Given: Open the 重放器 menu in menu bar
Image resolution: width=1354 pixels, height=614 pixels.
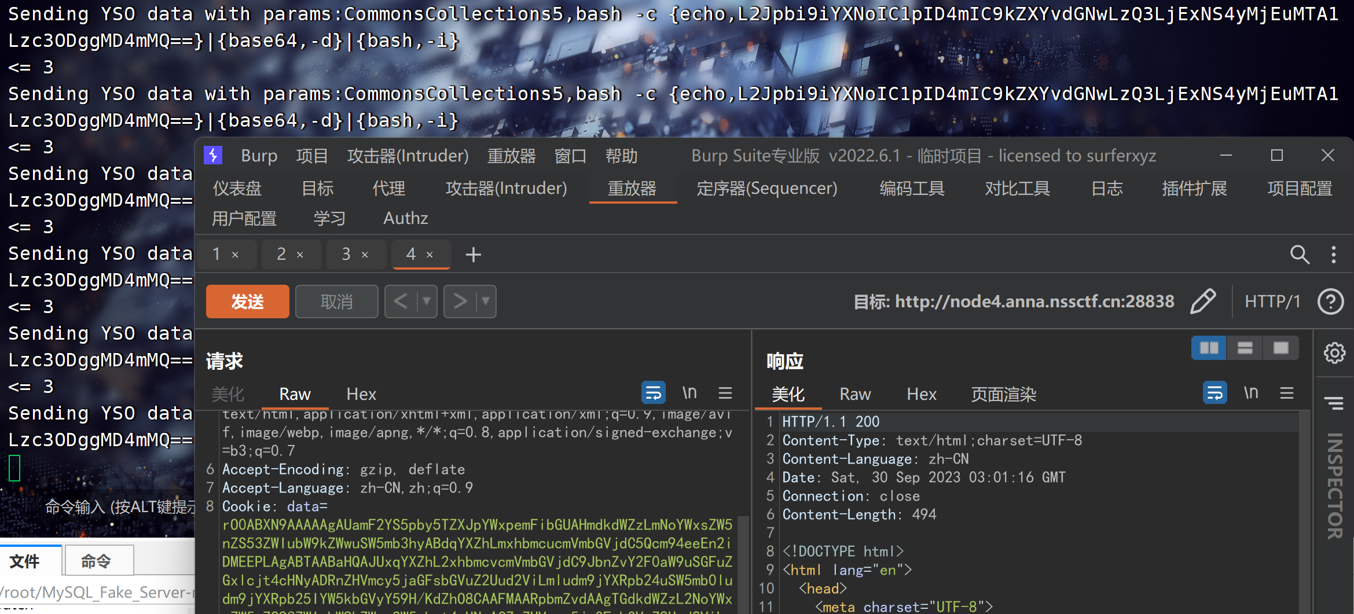Looking at the screenshot, I should pyautogui.click(x=512, y=156).
